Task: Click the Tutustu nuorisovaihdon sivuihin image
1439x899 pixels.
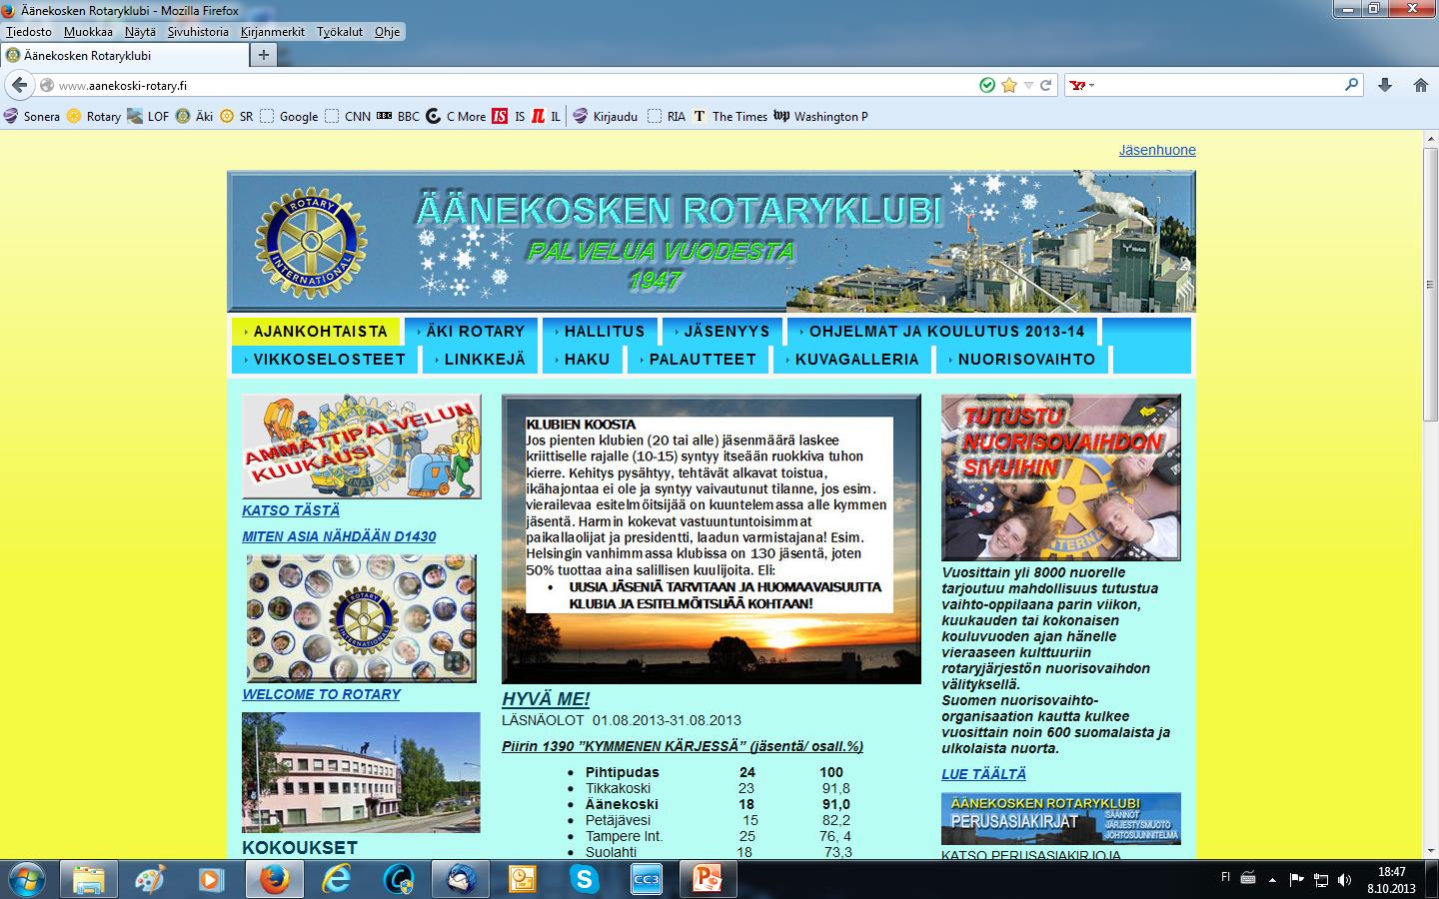Action: (x=1061, y=477)
